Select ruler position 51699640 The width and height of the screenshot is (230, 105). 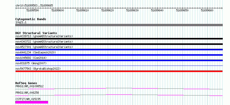(157, 10)
